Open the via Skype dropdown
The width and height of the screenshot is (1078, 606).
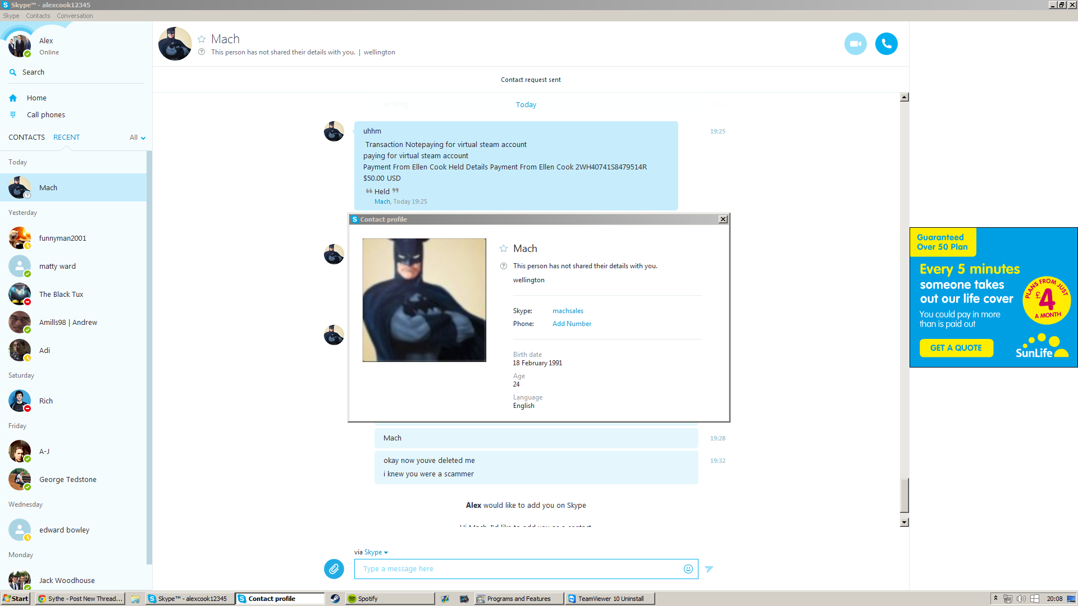tap(376, 552)
